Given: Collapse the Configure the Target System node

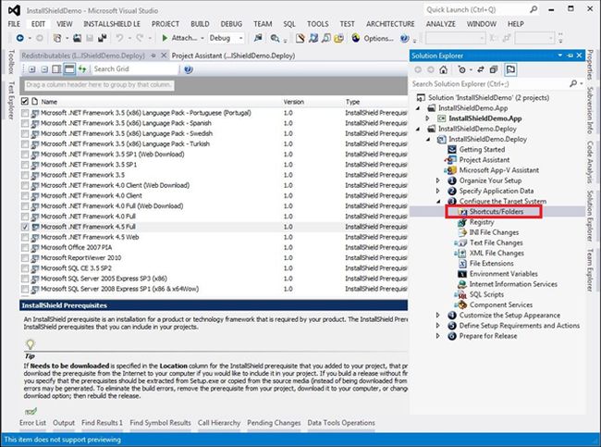Looking at the screenshot, I should pos(438,201).
